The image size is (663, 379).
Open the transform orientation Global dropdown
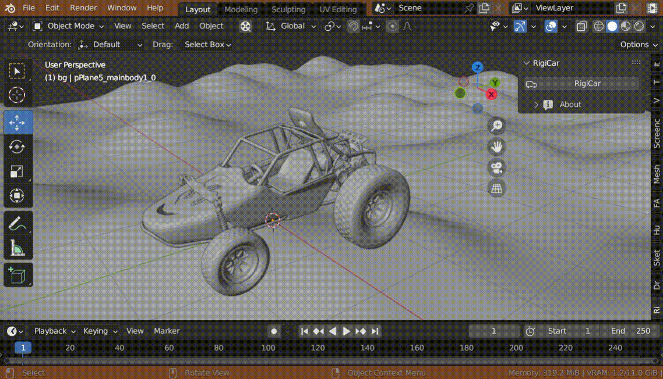(x=291, y=26)
